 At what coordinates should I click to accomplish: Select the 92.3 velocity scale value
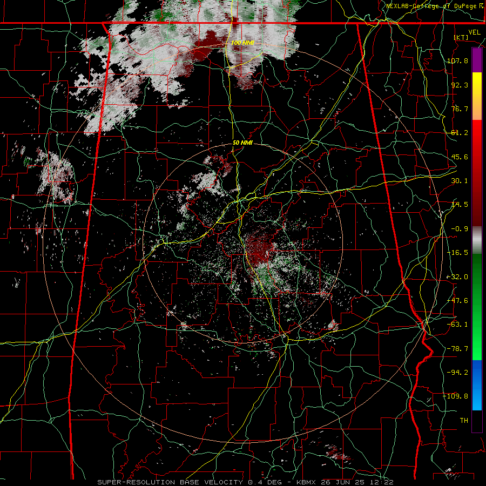point(460,85)
